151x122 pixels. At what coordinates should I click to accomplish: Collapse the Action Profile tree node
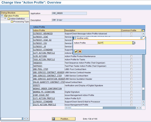click(2, 16)
